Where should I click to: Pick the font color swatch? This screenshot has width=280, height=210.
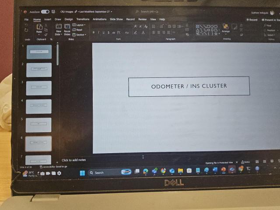tap(143, 33)
